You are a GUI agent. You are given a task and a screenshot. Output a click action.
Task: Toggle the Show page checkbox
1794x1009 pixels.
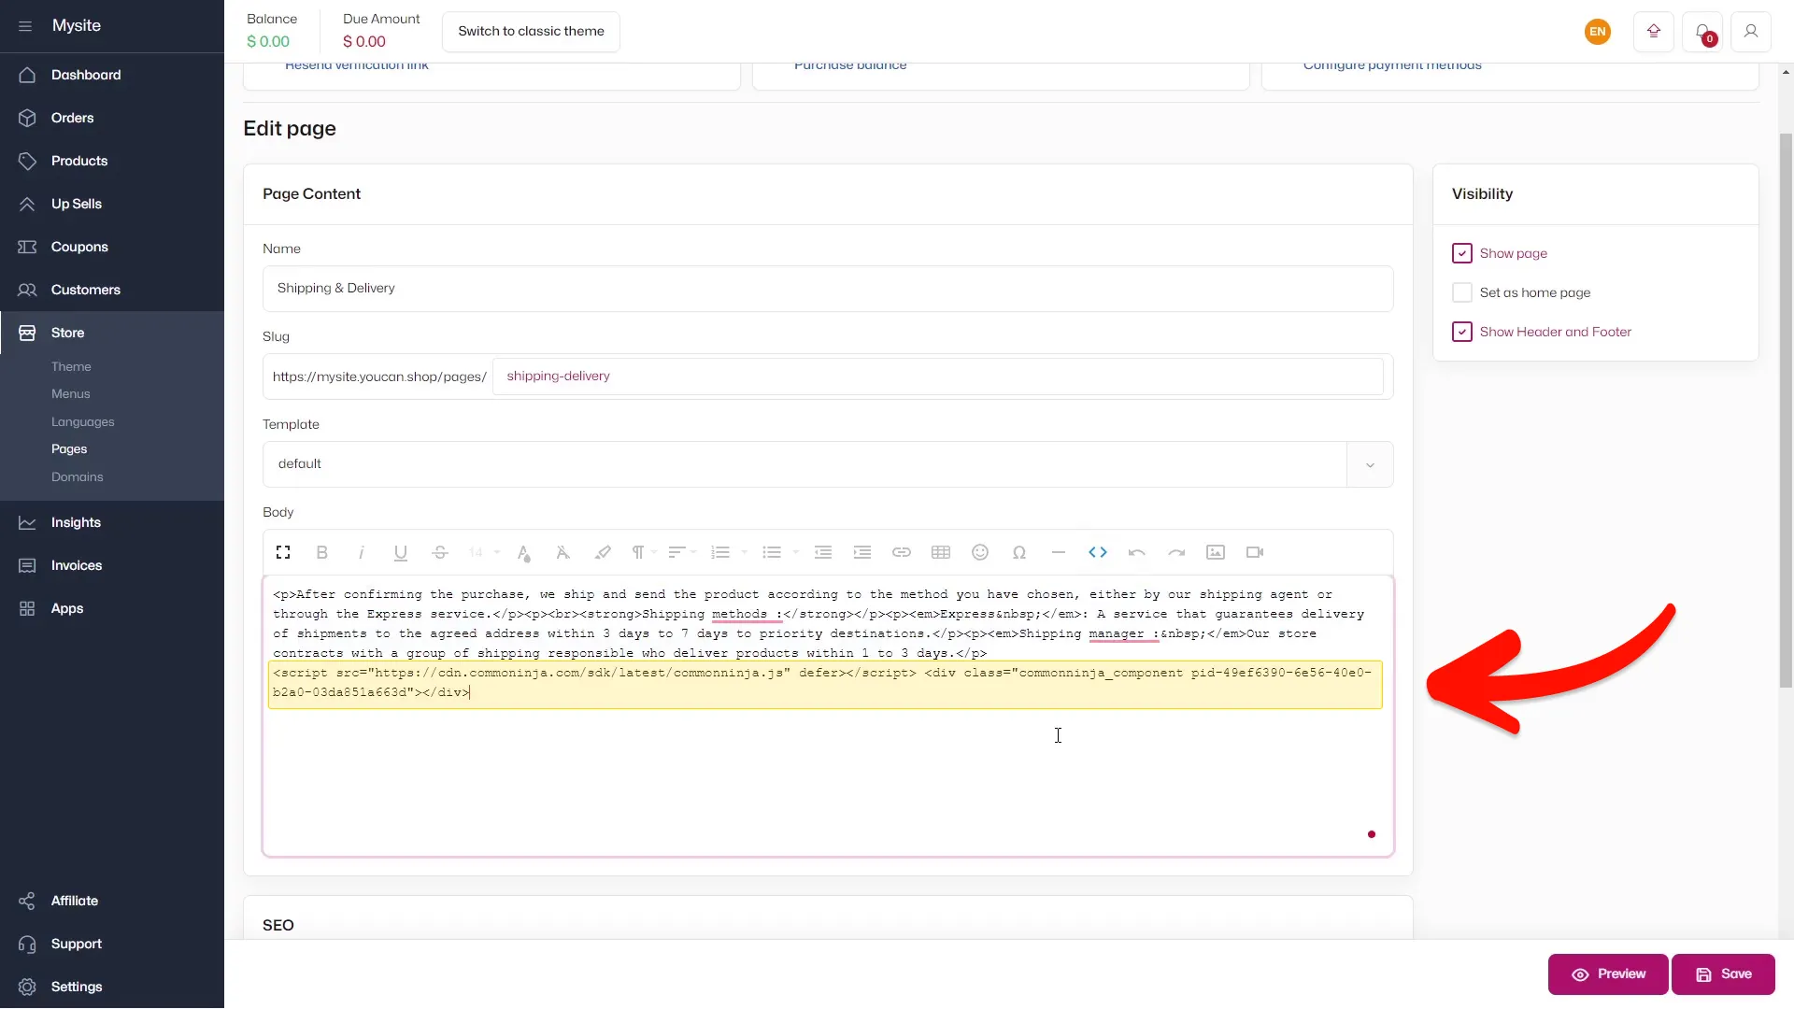point(1462,253)
